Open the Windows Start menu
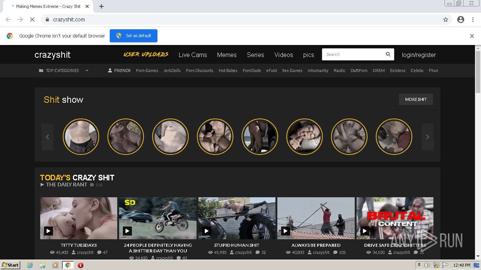The height and width of the screenshot is (270, 481). click(x=11, y=265)
